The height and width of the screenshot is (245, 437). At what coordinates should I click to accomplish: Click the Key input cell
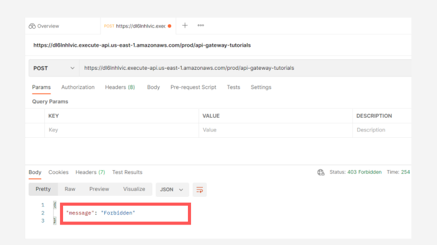tap(122, 130)
